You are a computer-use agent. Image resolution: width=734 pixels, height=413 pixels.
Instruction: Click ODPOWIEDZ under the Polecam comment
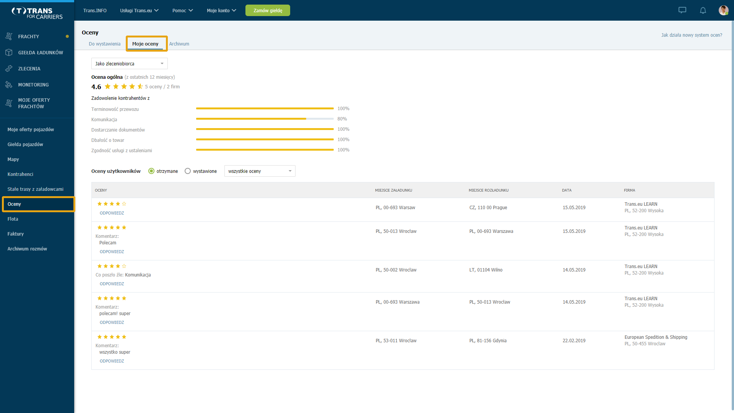(112, 252)
